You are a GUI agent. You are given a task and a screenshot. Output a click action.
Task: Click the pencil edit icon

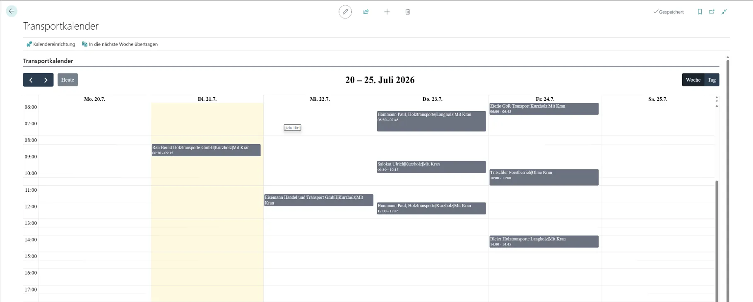(345, 12)
